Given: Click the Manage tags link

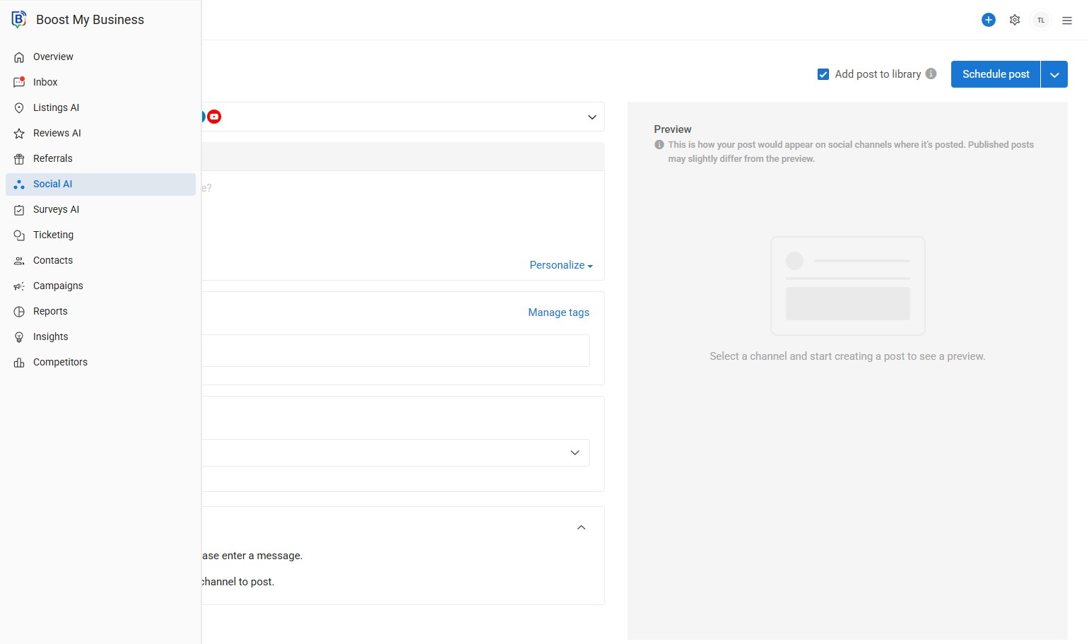Looking at the screenshot, I should (558, 312).
